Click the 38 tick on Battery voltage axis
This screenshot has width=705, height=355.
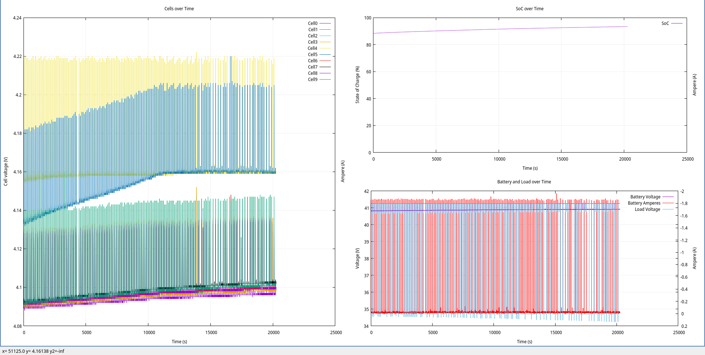pyautogui.click(x=366, y=259)
